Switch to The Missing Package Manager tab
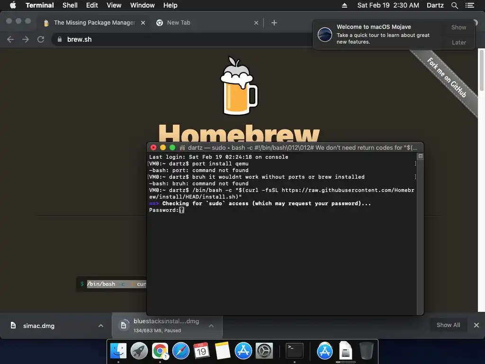The width and height of the screenshot is (485, 364). point(94,23)
